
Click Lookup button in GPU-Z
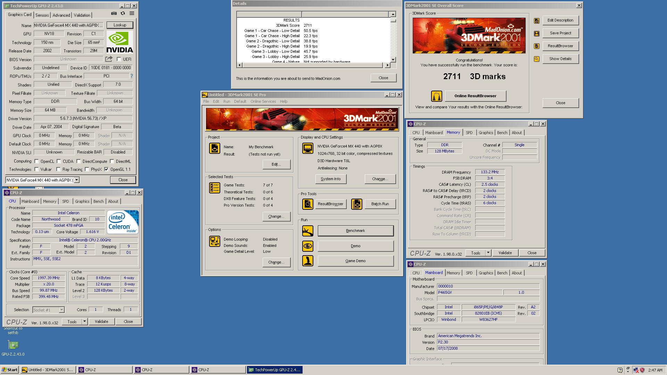[120, 25]
